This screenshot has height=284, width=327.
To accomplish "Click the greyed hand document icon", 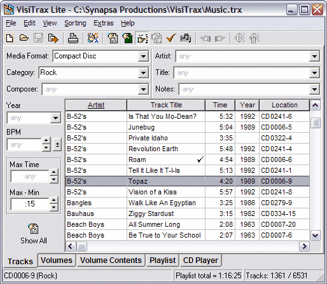I will coord(157,38).
